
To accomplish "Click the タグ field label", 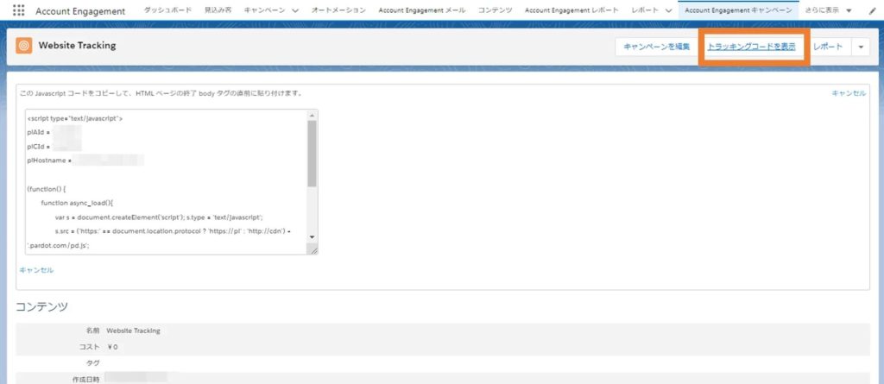I will (x=93, y=363).
